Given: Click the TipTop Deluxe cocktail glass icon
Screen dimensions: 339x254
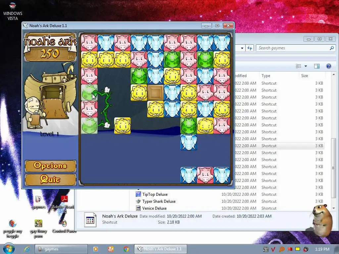Looking at the screenshot, I should [138, 194].
